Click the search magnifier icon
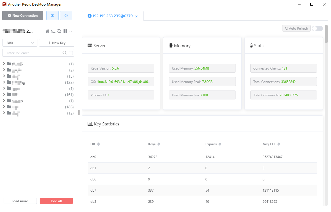331x212 pixels. pos(64,53)
